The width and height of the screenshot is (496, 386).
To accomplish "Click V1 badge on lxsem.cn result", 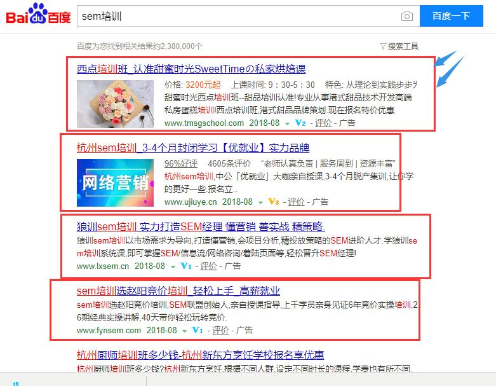I will [185, 266].
